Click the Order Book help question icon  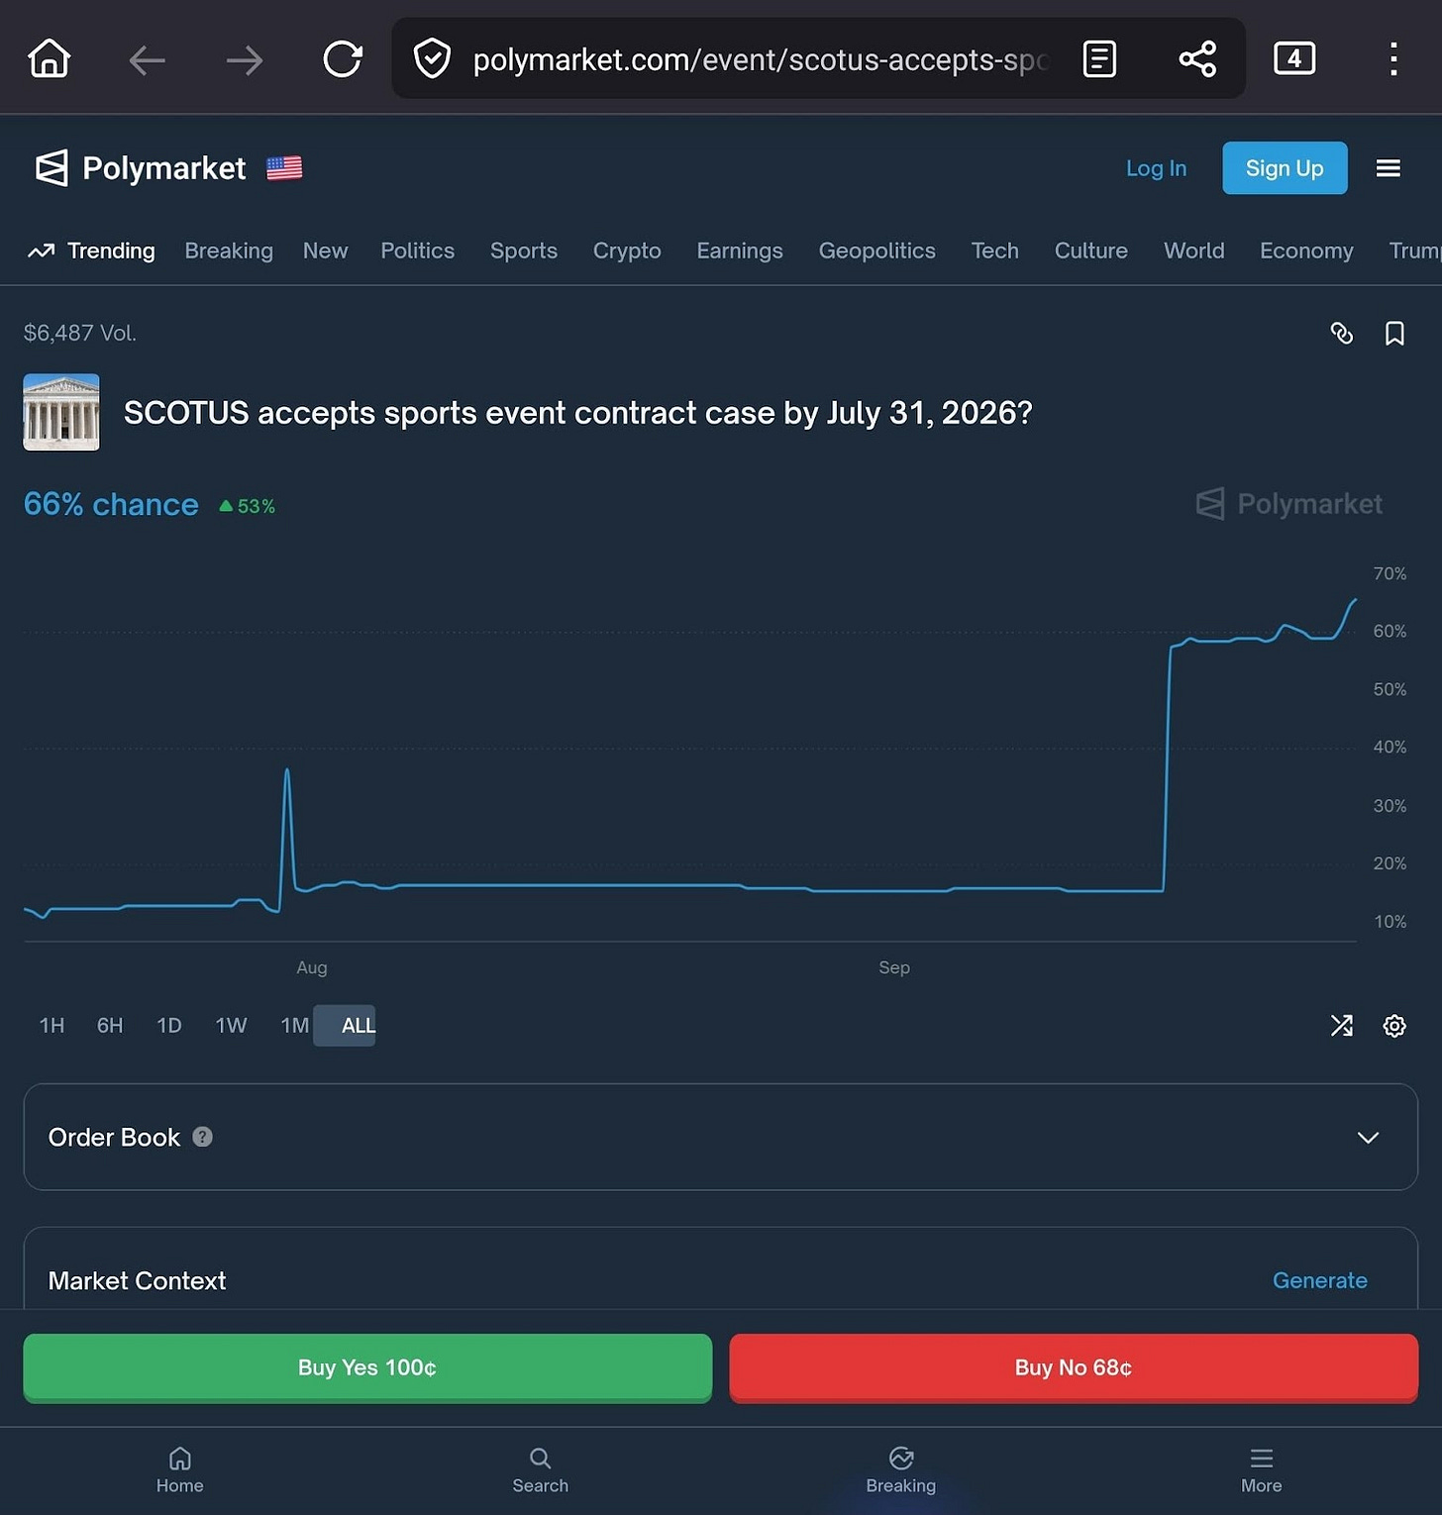(202, 1137)
